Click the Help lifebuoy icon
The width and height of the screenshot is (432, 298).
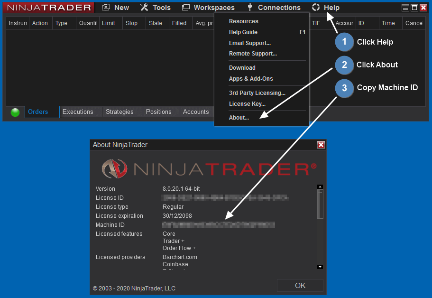316,8
